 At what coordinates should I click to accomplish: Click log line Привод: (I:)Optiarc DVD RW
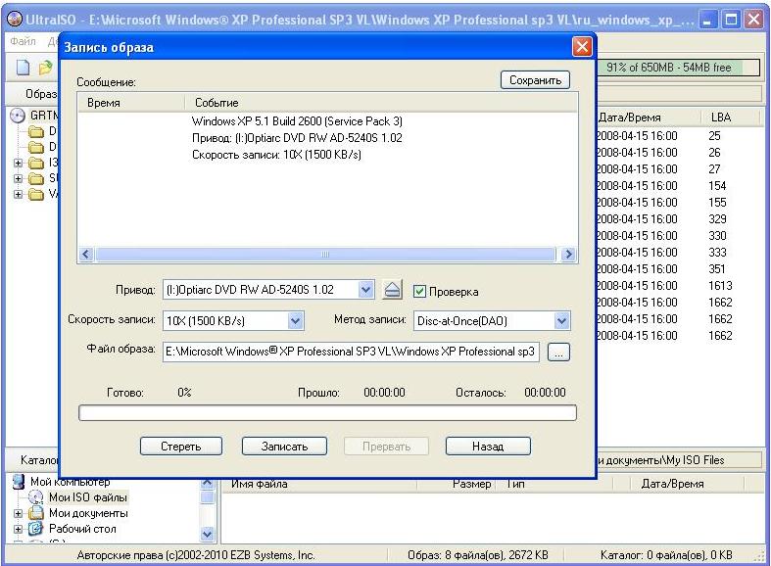tap(297, 138)
